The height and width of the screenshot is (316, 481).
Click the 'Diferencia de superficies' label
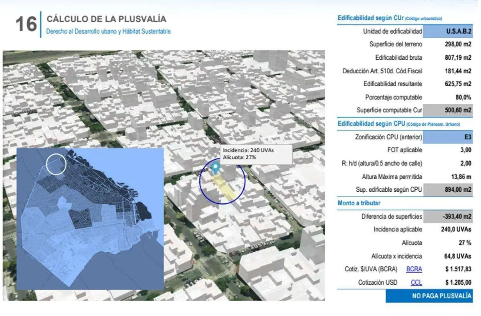[392, 217]
